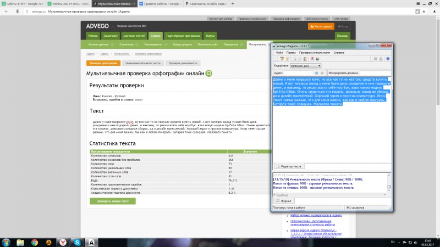
Task: Click the browser download arrow icon
Action: [x=434, y=12]
